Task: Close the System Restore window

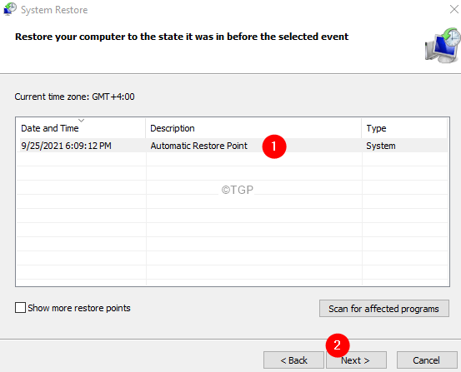Action: [x=454, y=9]
